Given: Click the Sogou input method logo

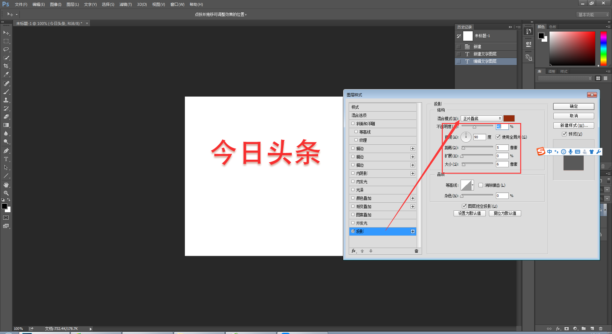Looking at the screenshot, I should 541,151.
